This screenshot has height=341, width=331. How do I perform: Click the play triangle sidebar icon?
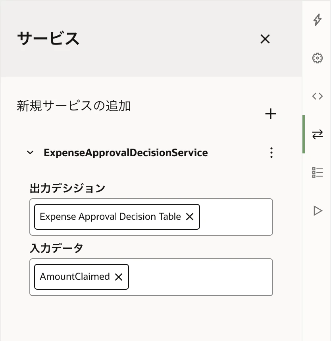pos(318,211)
